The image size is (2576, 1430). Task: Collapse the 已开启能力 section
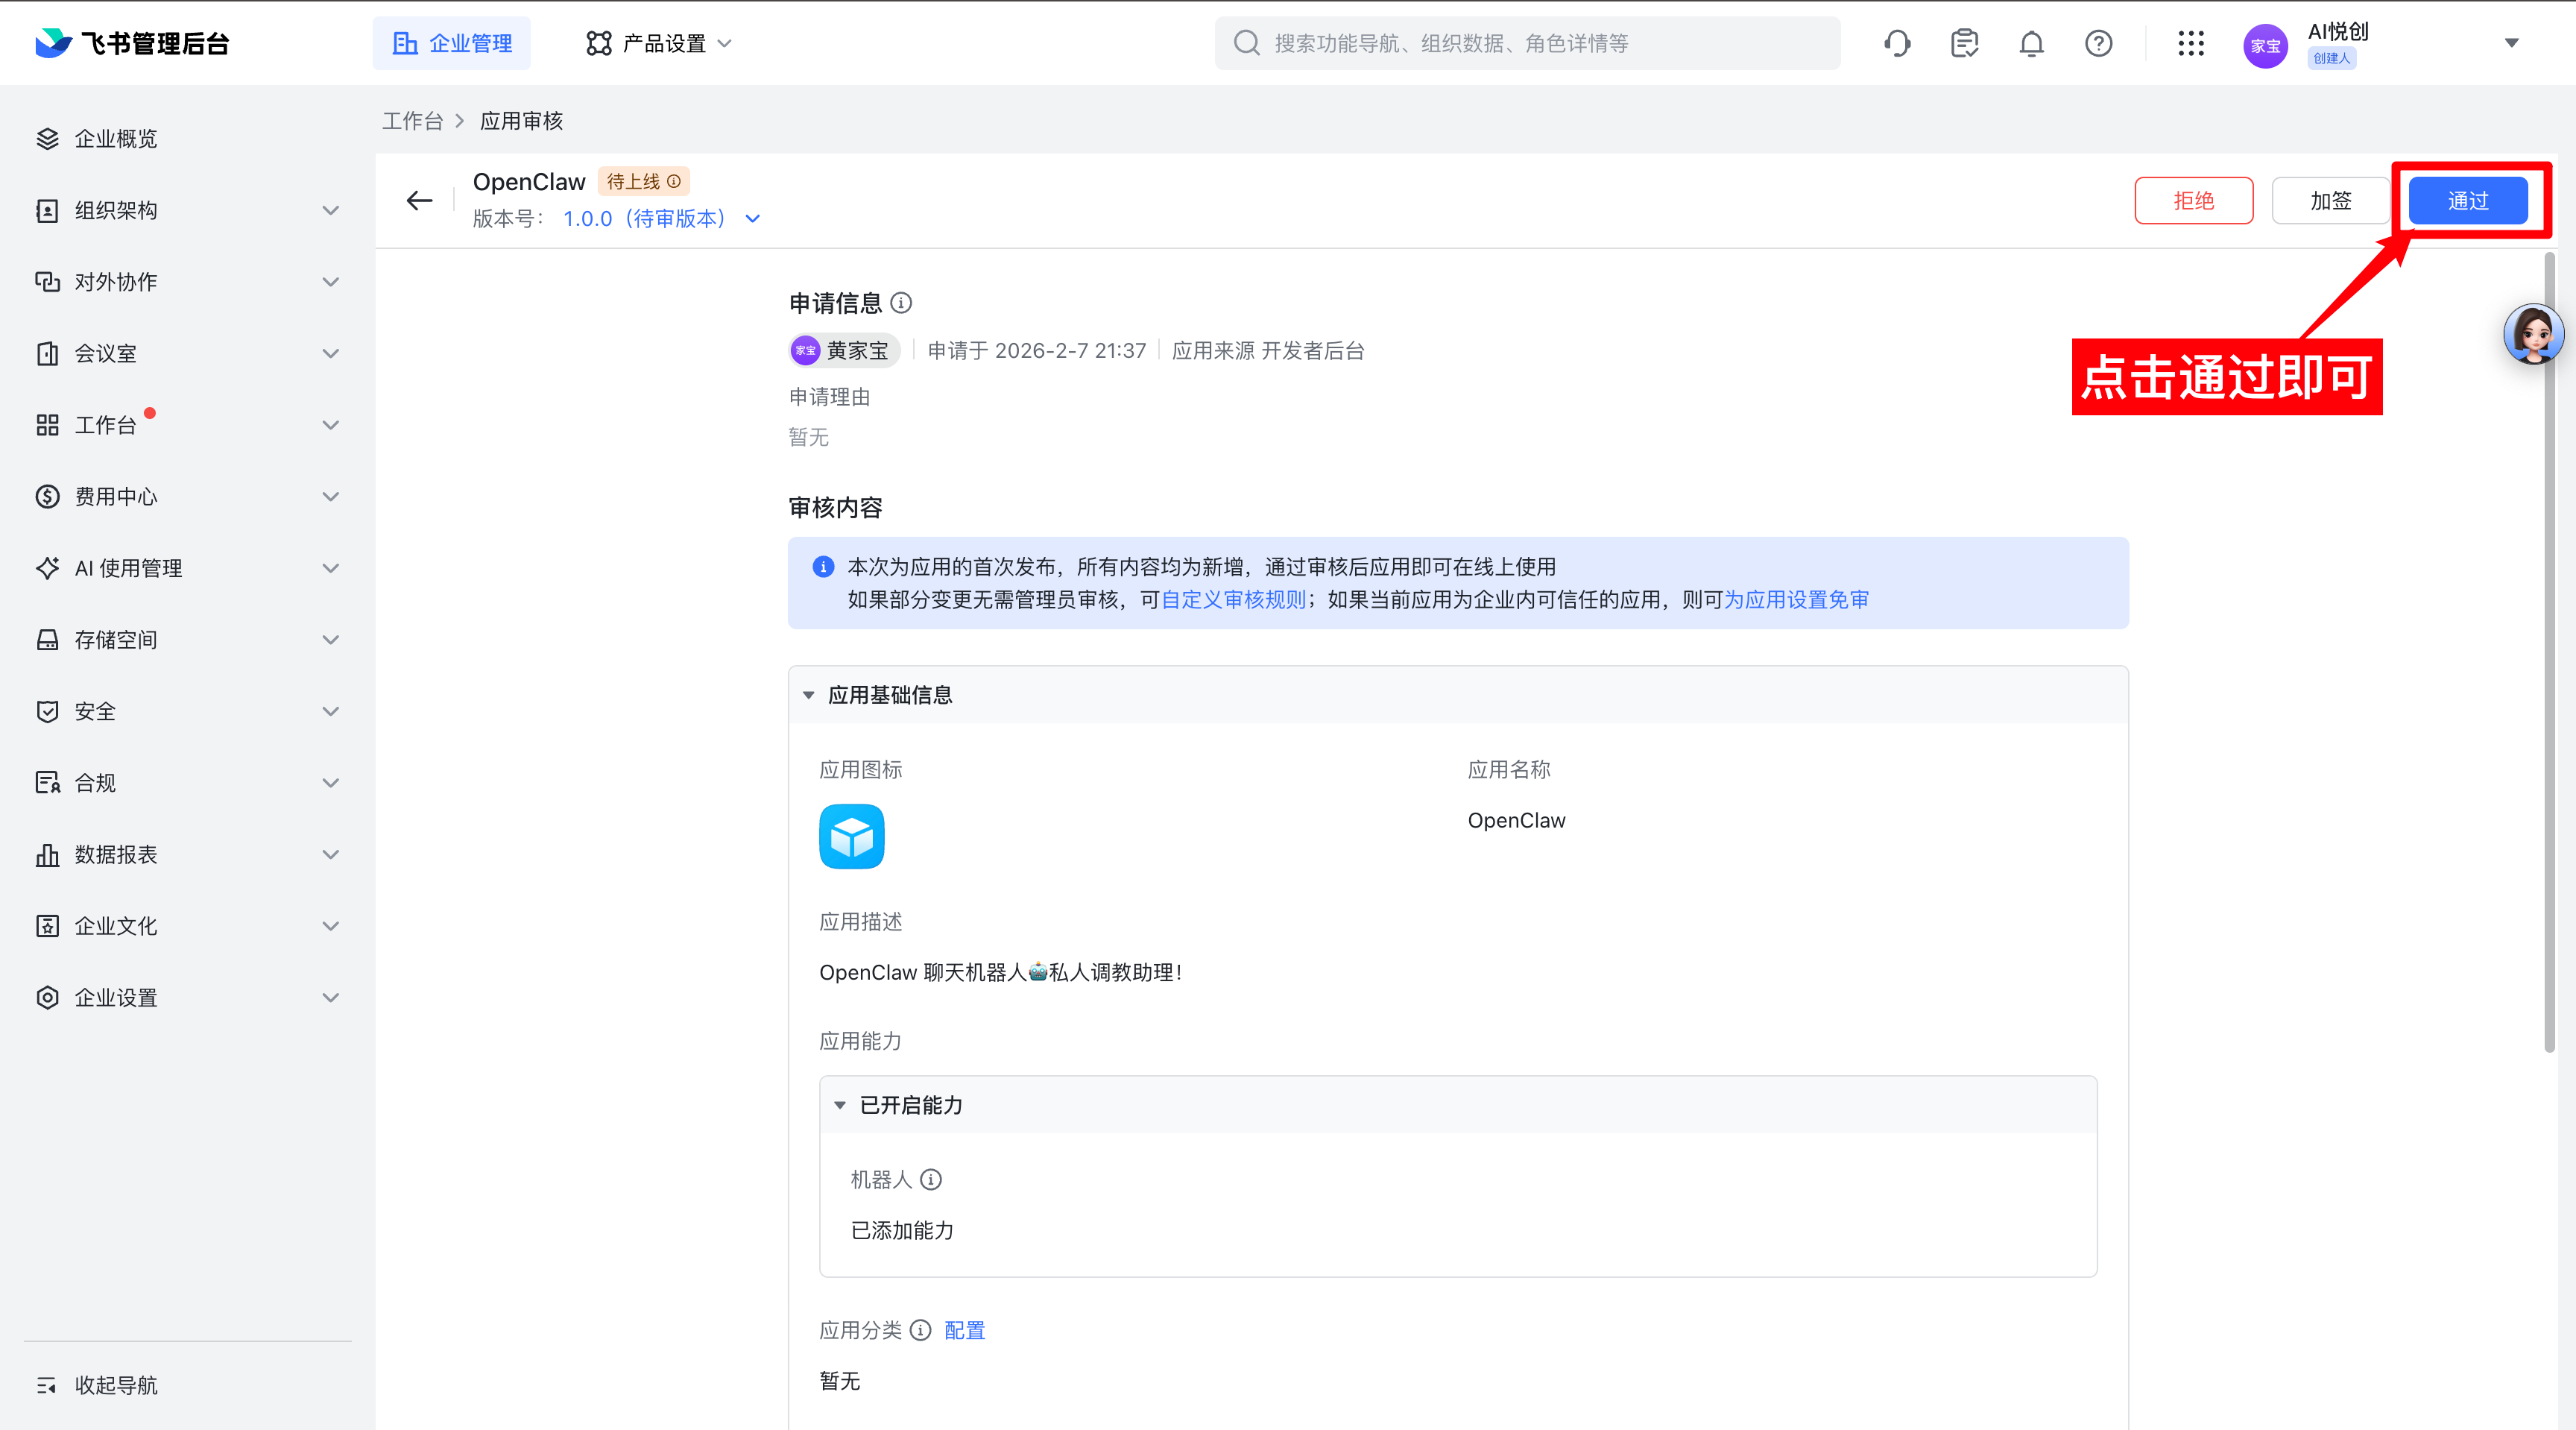840,1105
